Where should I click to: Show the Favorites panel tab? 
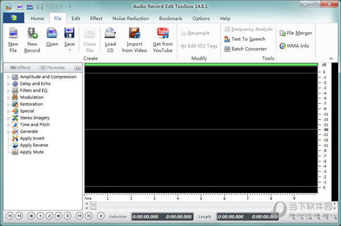pyautogui.click(x=53, y=68)
